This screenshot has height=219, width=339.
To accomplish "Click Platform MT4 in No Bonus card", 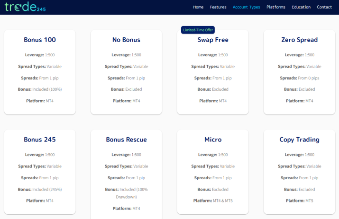I will tap(126, 101).
